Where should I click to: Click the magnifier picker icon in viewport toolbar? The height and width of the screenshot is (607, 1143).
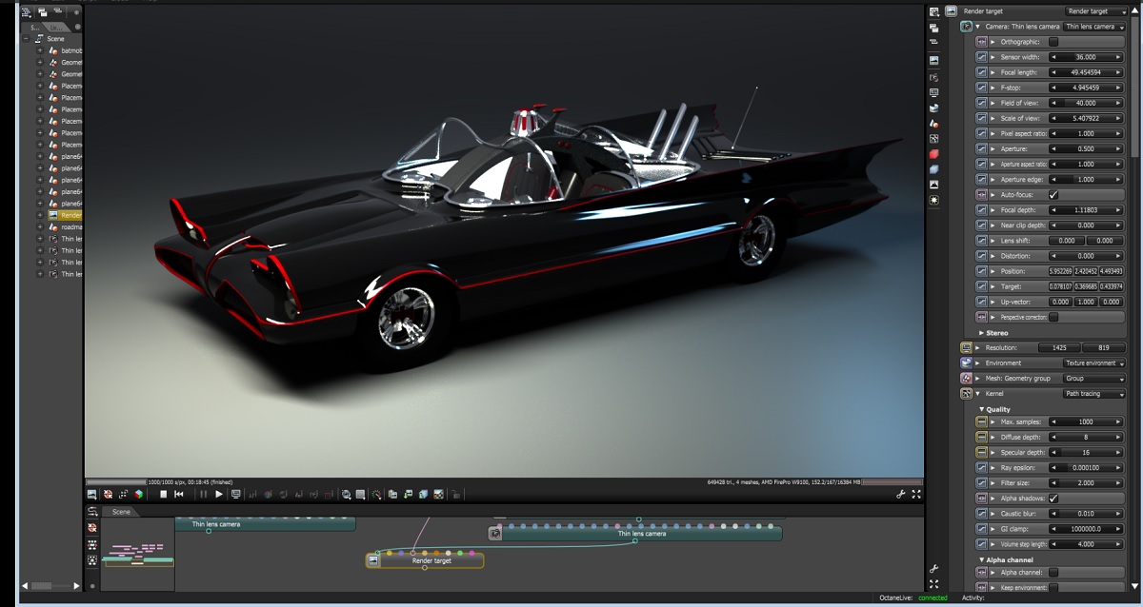tap(347, 494)
